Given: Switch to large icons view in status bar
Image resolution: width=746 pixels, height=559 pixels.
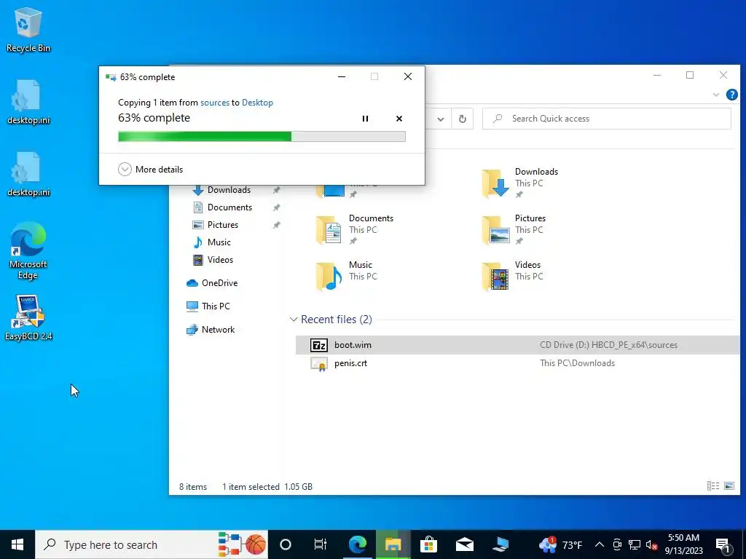Looking at the screenshot, I should (729, 485).
